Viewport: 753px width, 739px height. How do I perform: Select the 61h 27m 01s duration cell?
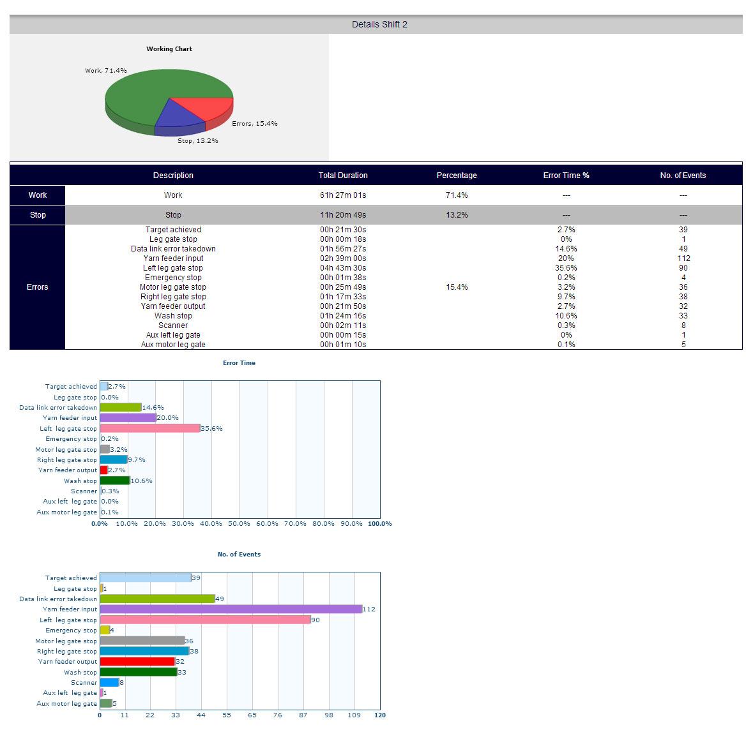[x=343, y=195]
